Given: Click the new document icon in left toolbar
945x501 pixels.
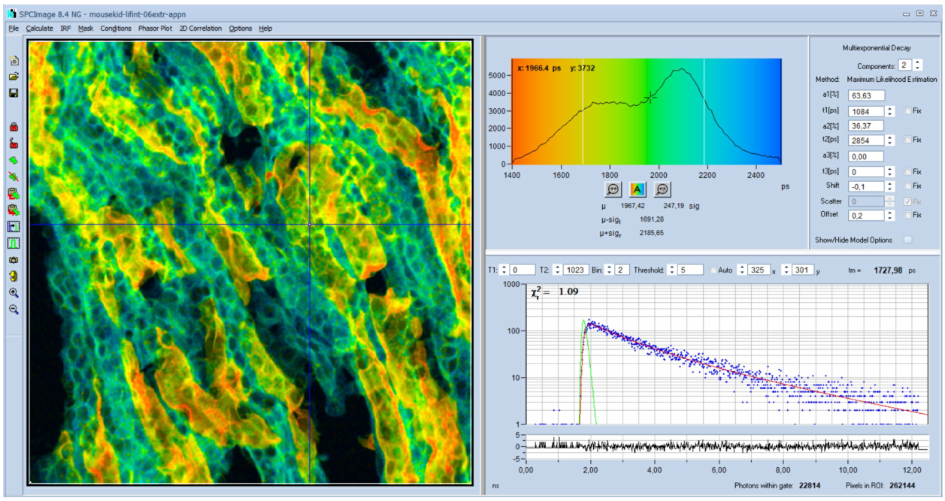Looking at the screenshot, I should (x=14, y=61).
